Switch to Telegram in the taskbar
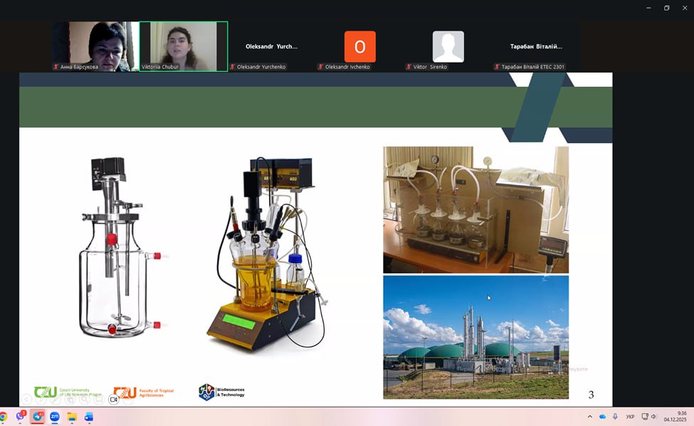This screenshot has width=694, height=426. pos(38,417)
